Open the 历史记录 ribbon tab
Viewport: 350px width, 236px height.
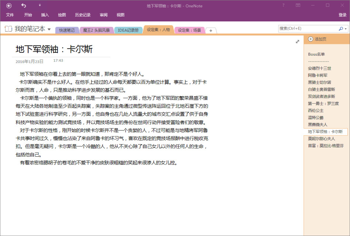[83, 15]
